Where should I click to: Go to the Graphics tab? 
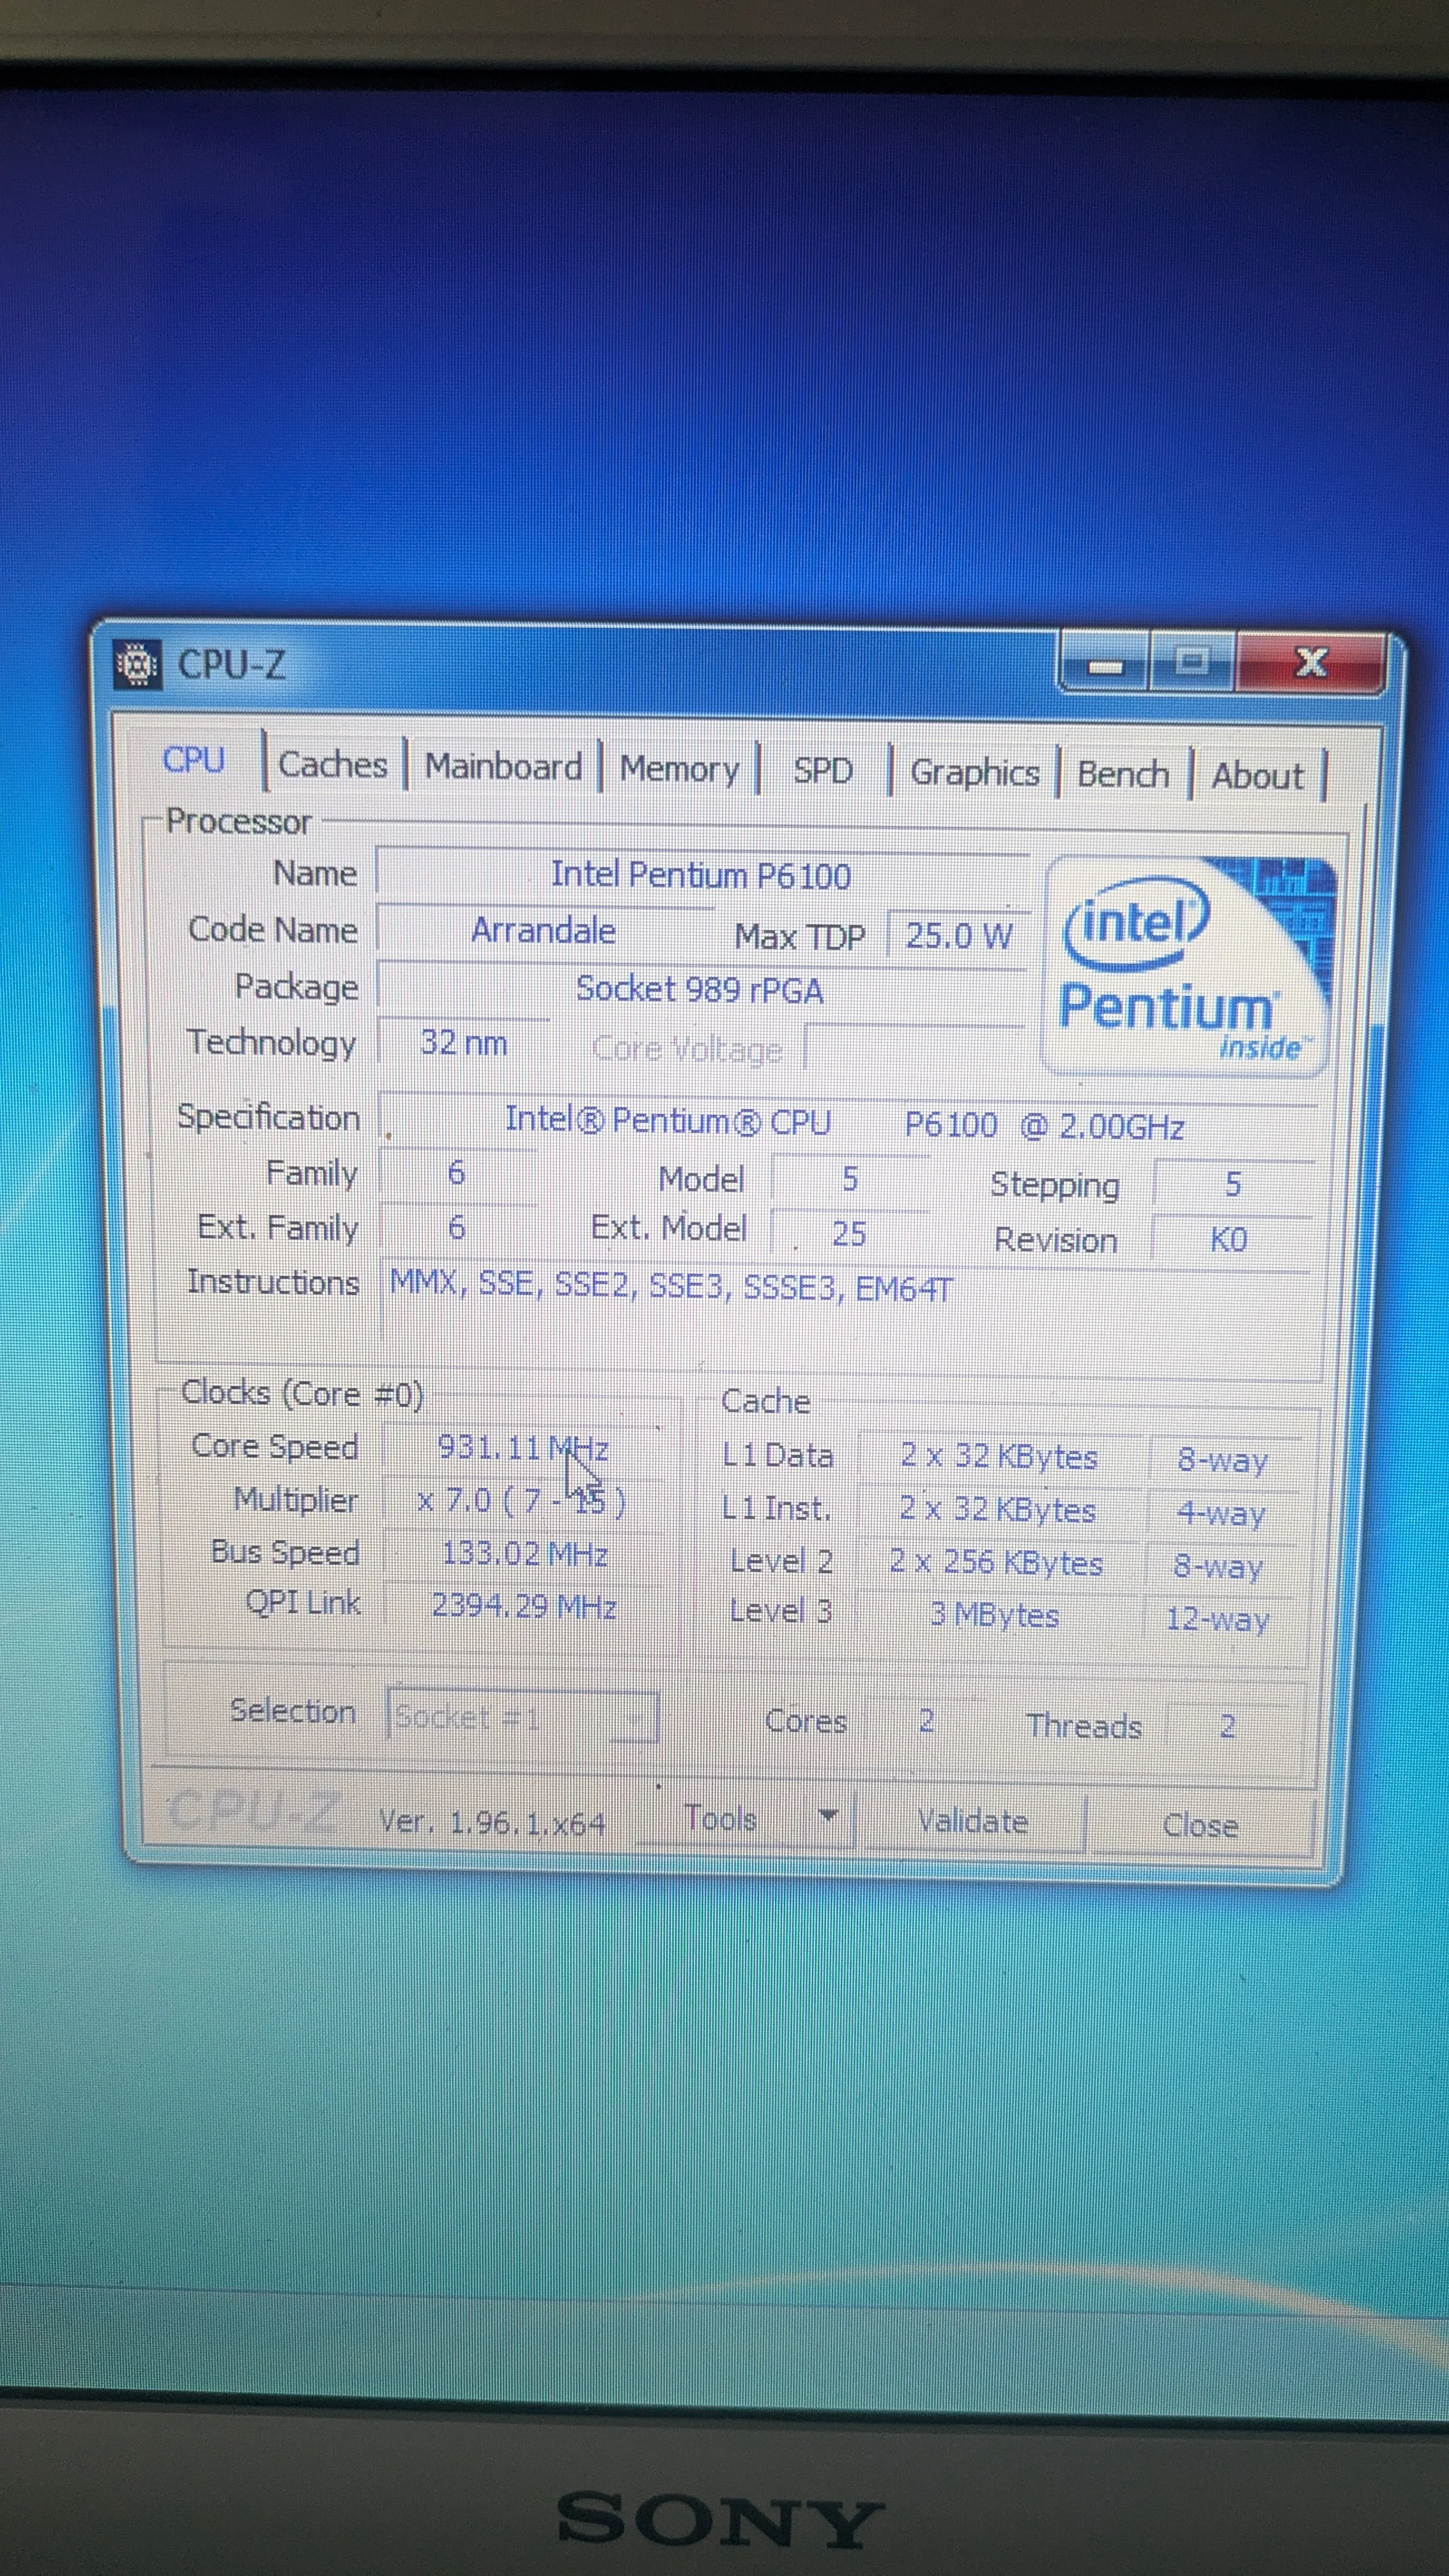975,773
